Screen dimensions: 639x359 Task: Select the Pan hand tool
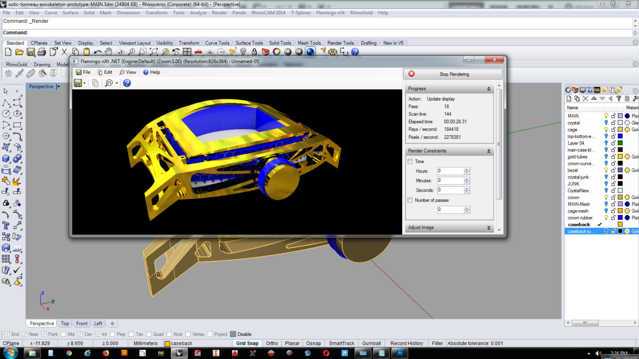(109, 52)
